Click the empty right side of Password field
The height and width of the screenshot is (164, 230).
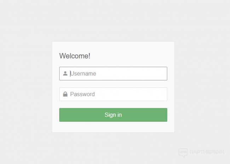click(x=149, y=94)
